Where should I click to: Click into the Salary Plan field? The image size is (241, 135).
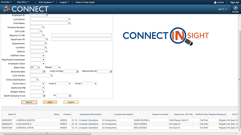34,67
